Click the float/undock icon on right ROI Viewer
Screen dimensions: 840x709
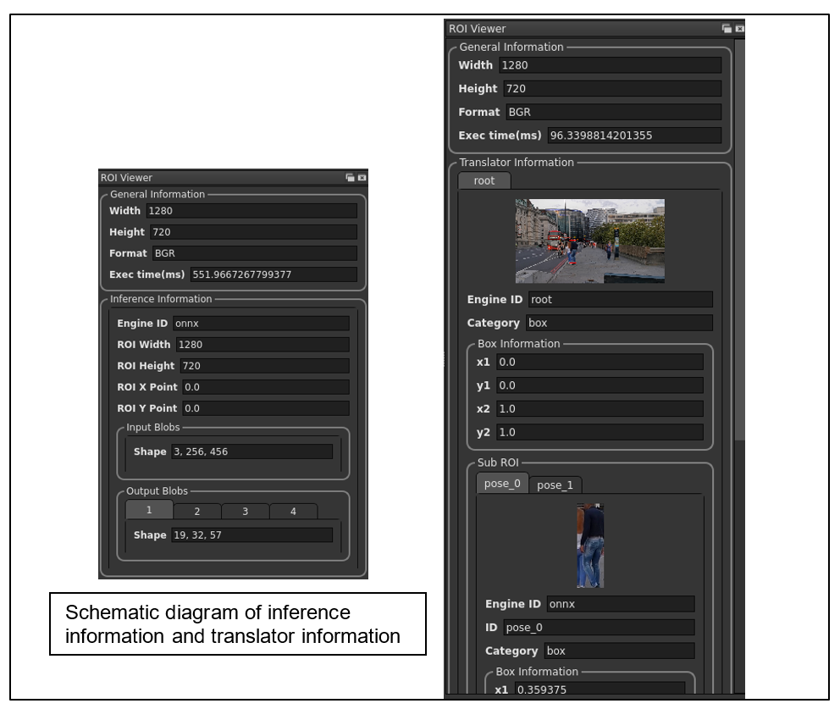pyautogui.click(x=727, y=28)
